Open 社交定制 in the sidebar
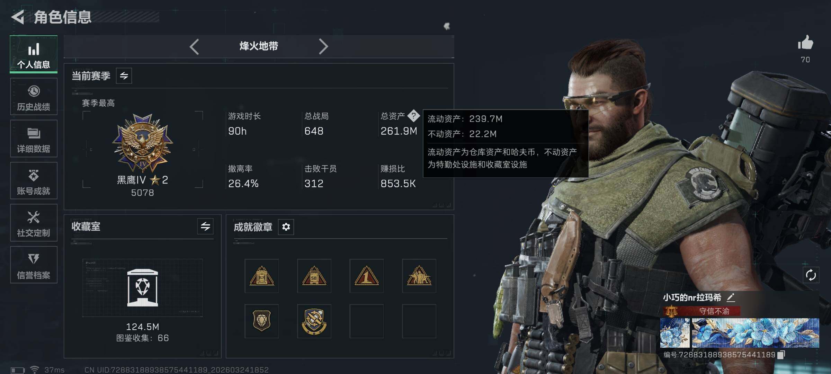This screenshot has width=831, height=374. 34,223
